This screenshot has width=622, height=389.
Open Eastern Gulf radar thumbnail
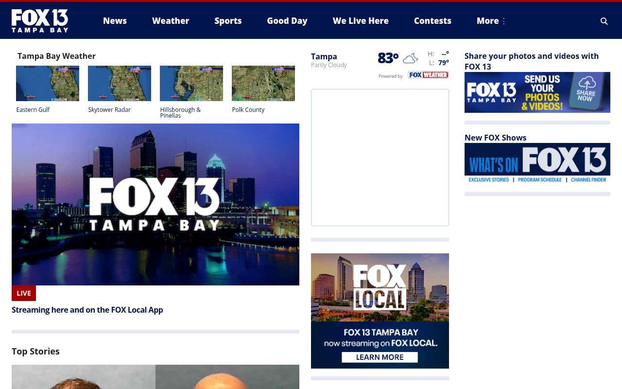(x=48, y=83)
